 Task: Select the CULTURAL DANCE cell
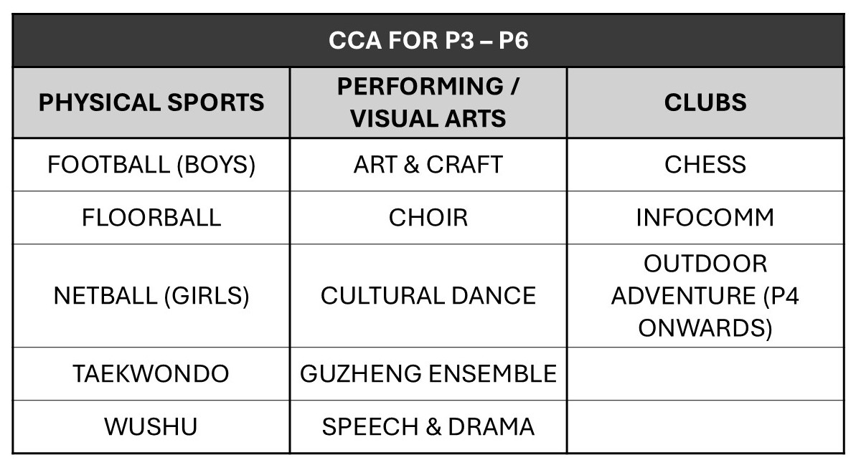(428, 296)
